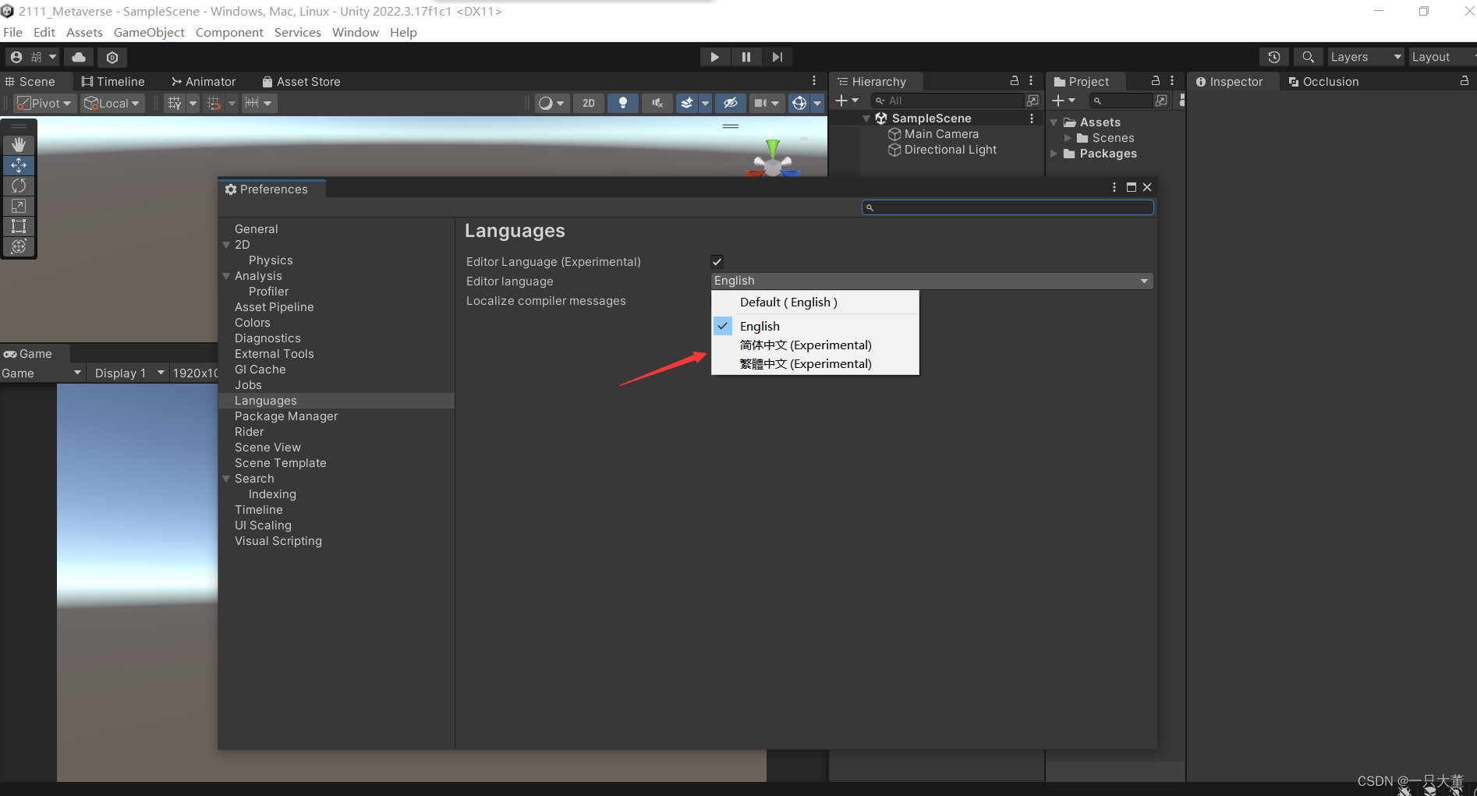Screen dimensions: 1477x796
Task: Lock the Hierarchy panel
Action: point(1015,81)
